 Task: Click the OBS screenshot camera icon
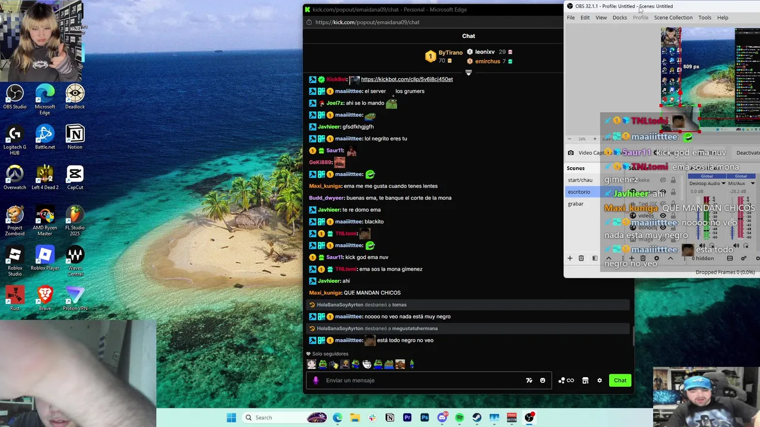(x=571, y=152)
